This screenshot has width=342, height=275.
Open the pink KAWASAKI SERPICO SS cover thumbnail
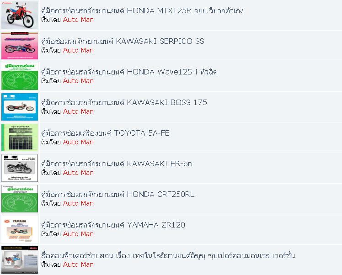20,46
